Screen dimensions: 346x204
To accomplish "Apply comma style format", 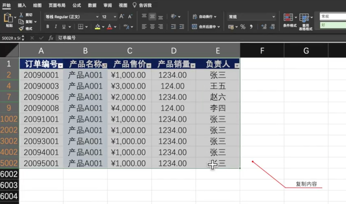I will pos(251,27).
